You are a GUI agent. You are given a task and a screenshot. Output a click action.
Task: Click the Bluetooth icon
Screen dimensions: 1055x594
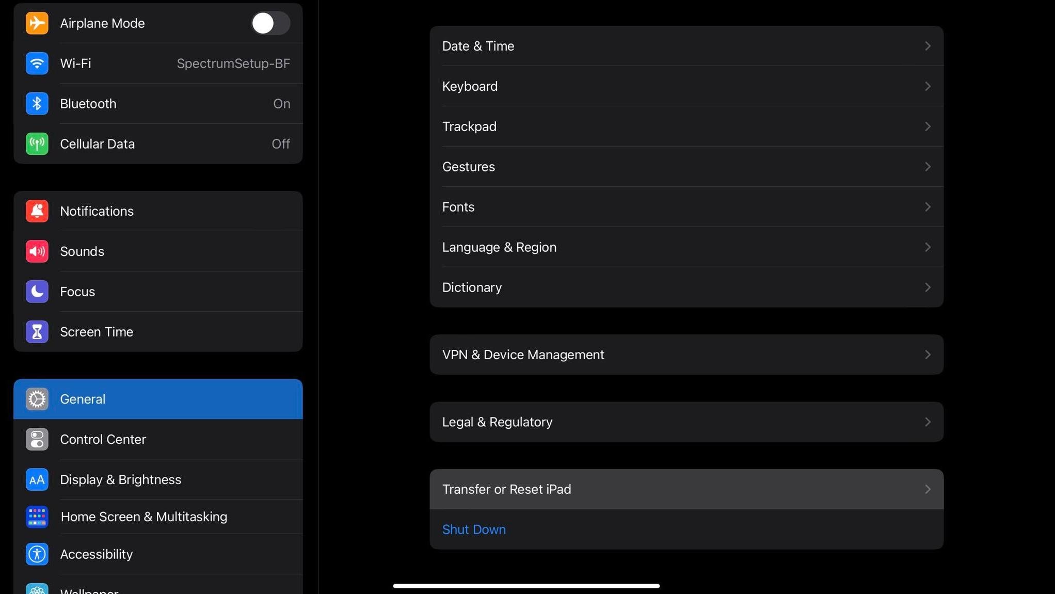[37, 103]
